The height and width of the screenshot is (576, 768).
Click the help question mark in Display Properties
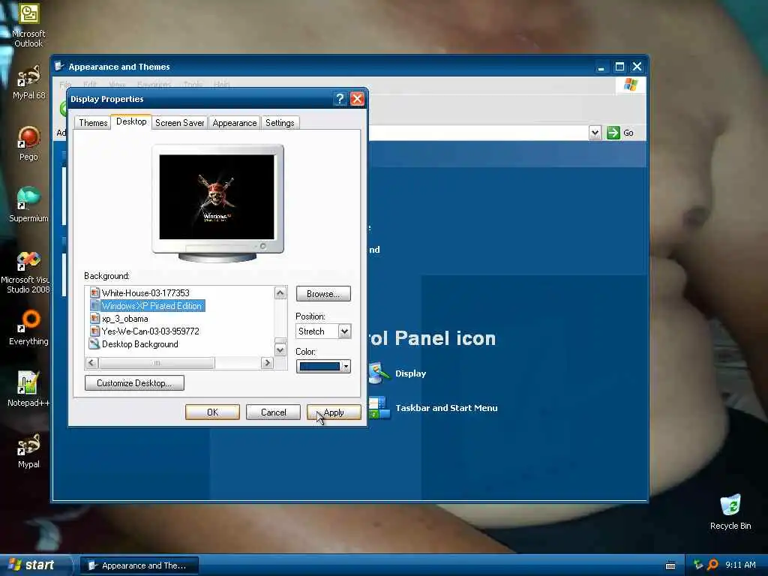click(340, 99)
